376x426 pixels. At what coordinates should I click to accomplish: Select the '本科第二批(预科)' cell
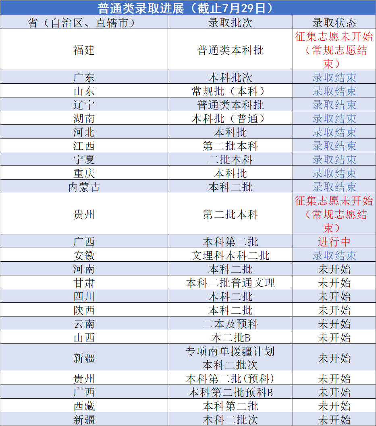[x=230, y=378]
